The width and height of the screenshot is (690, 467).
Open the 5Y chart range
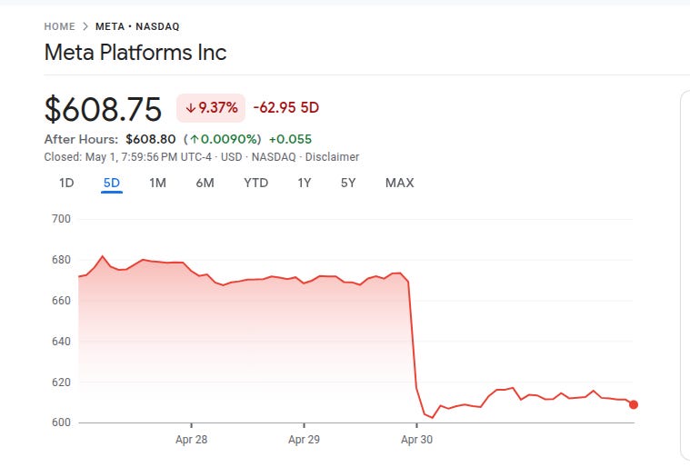pyautogui.click(x=348, y=183)
